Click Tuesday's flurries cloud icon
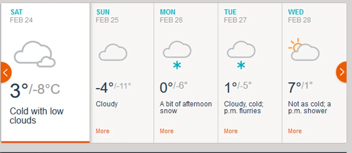 point(241,55)
